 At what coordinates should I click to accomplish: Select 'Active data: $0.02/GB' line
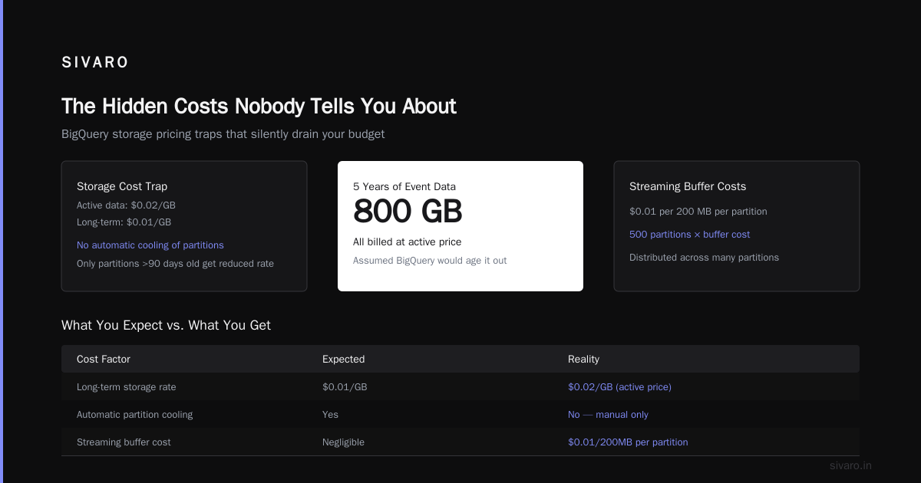[126, 205]
